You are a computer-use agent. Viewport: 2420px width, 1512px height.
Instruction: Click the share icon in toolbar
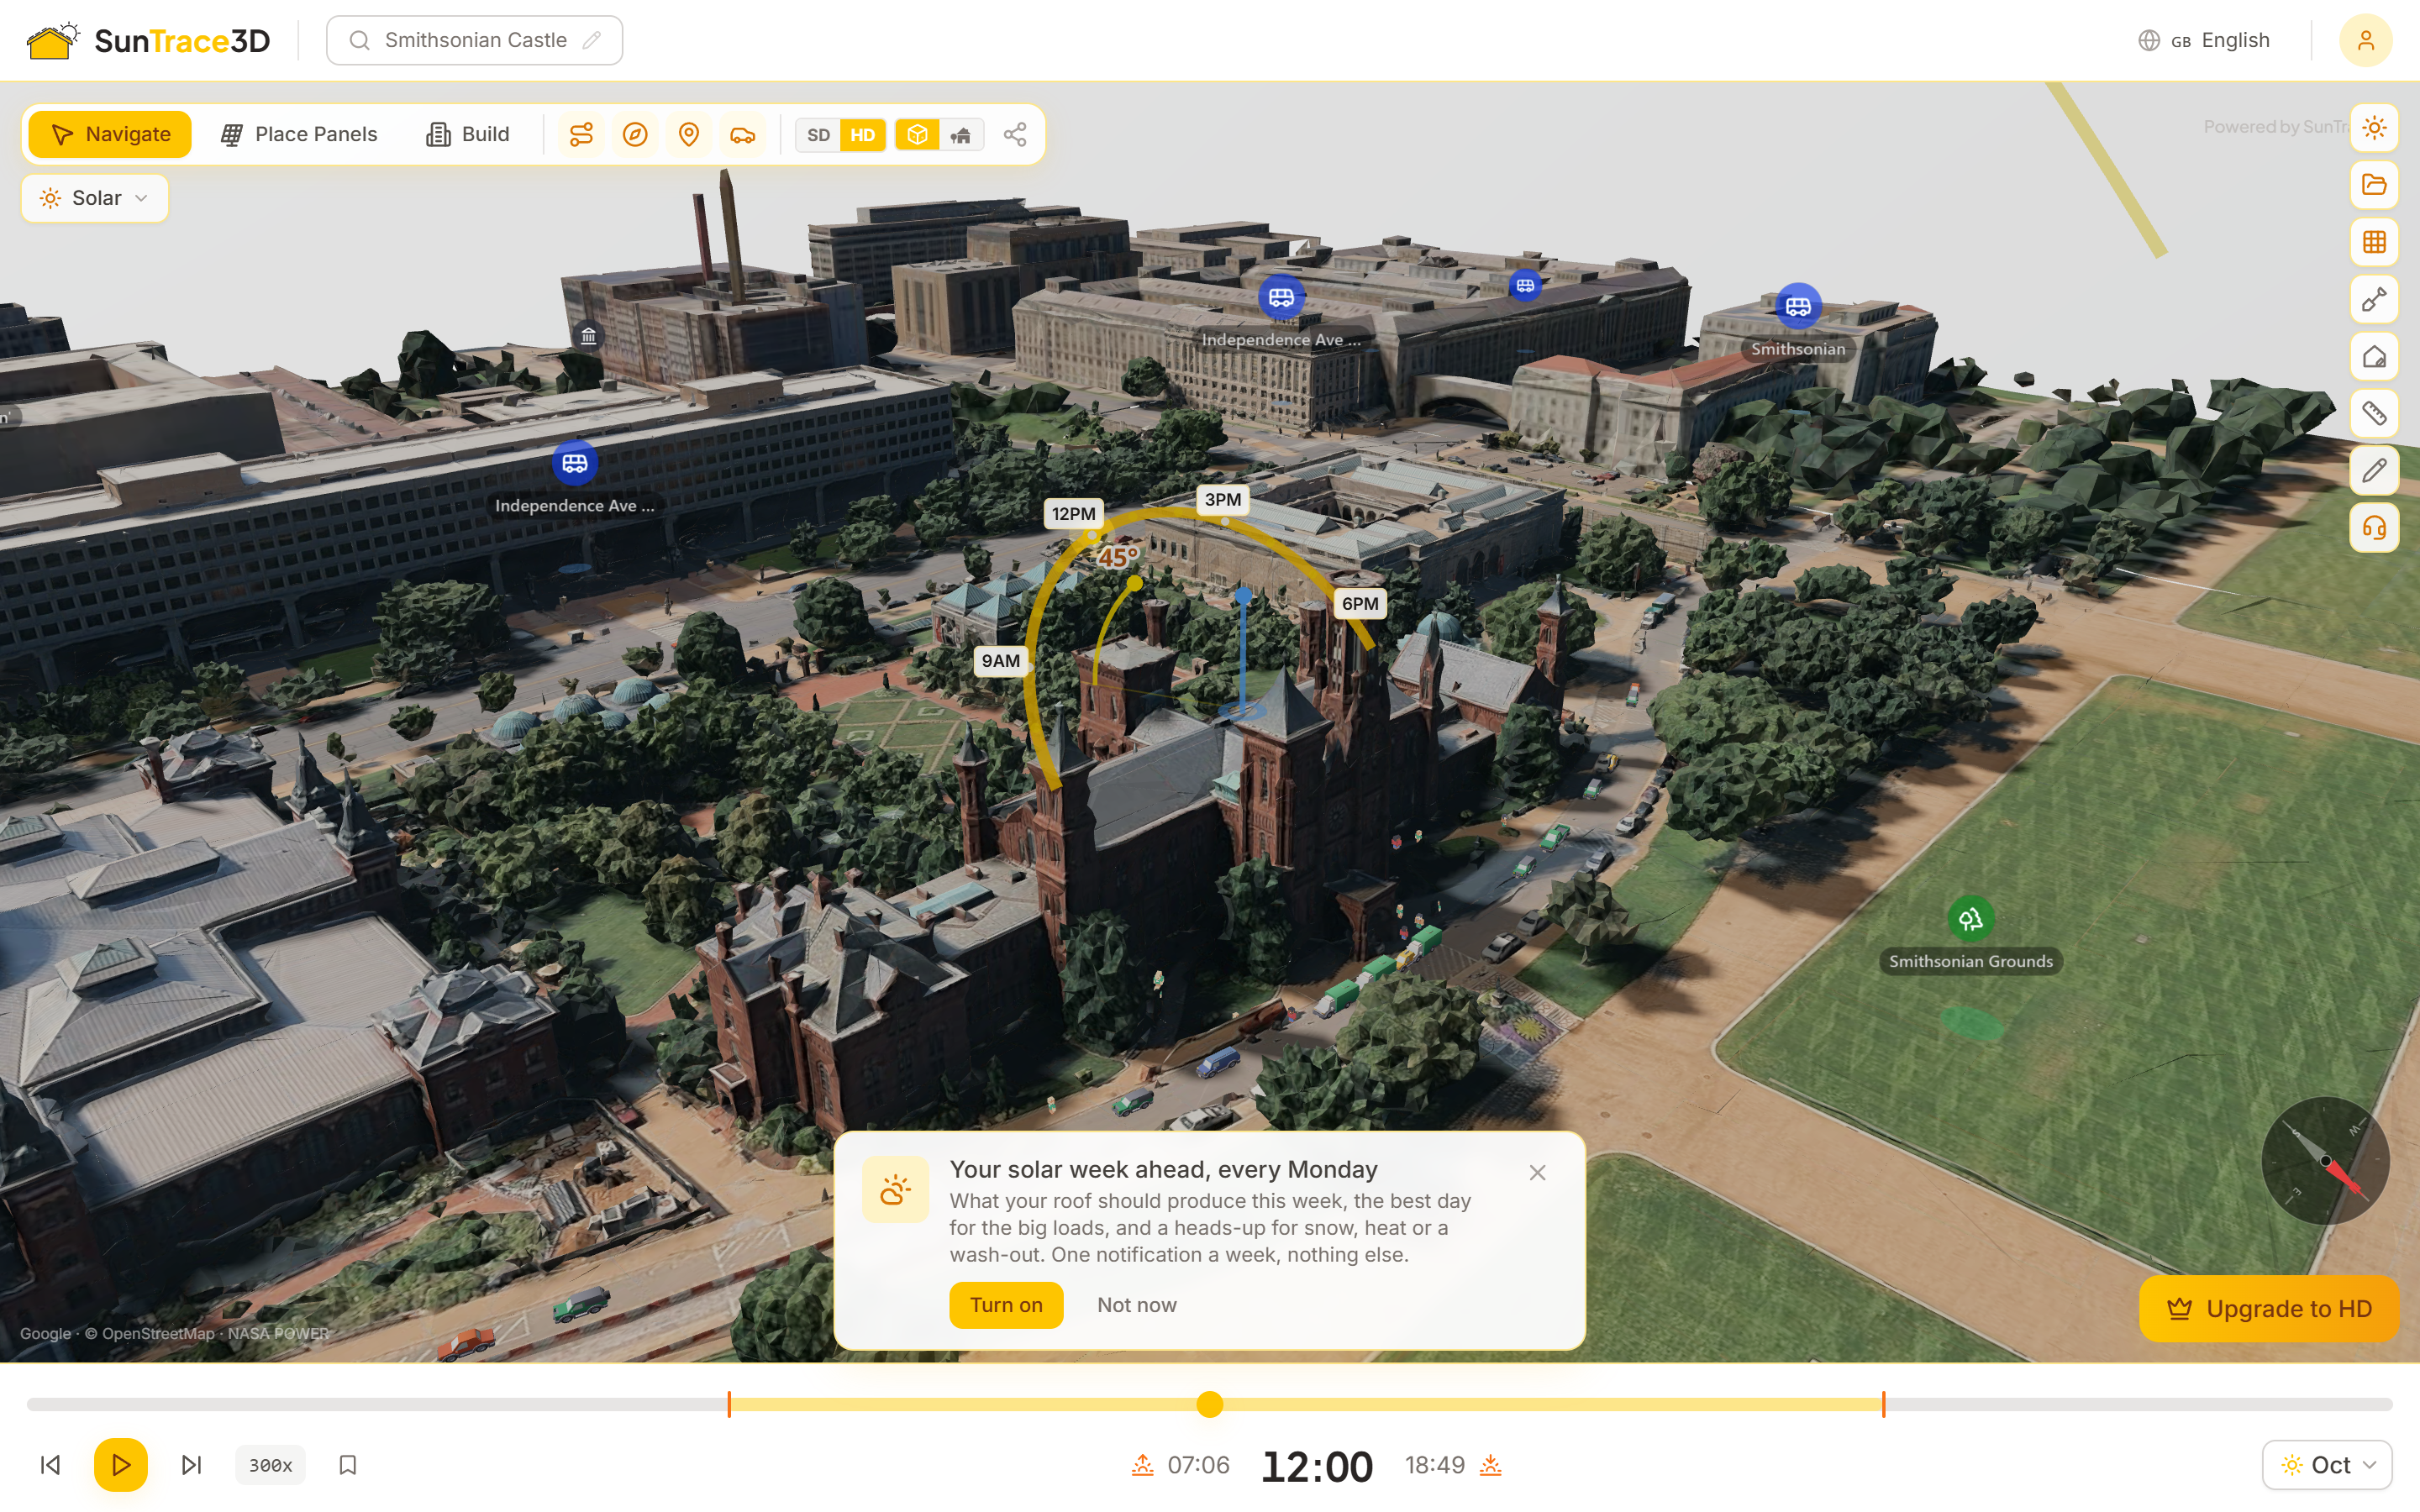click(1015, 134)
